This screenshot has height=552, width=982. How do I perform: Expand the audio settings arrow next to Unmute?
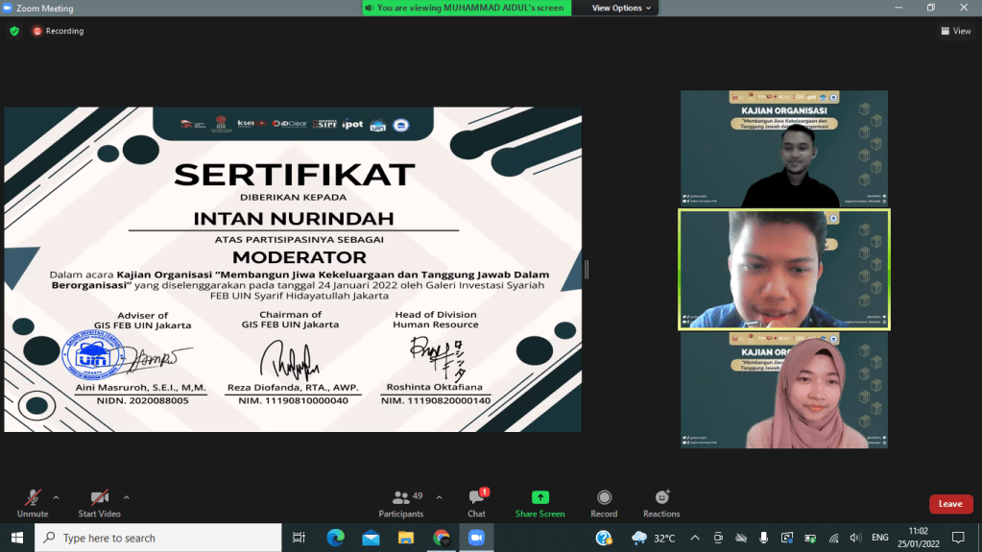(56, 497)
